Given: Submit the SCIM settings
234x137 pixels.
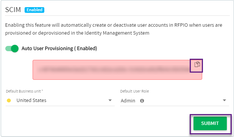Looking at the screenshot, I should coord(210,123).
